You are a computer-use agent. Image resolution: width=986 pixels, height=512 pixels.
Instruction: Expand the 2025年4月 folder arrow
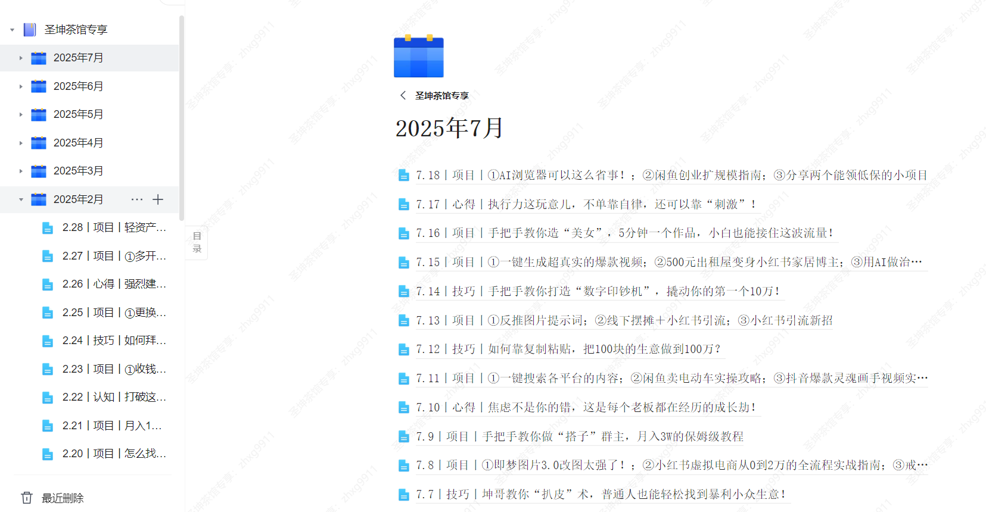click(21, 143)
